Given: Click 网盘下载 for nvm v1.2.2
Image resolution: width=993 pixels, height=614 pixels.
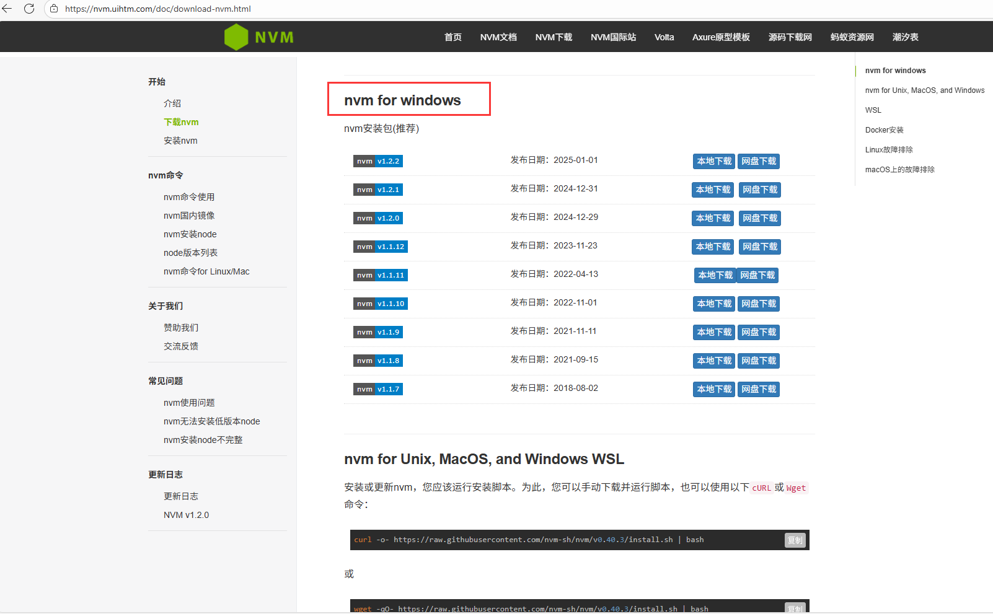Looking at the screenshot, I should coord(759,161).
